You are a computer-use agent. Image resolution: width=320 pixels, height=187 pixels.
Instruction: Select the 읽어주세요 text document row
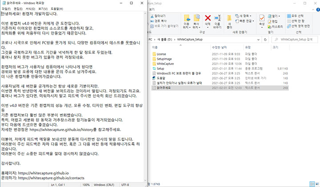point(220,88)
